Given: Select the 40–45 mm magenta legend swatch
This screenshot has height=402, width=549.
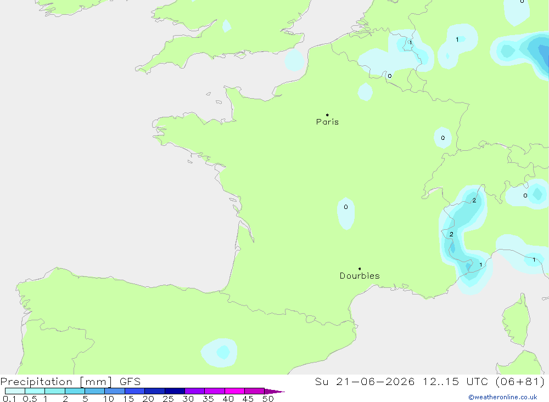Looking at the screenshot, I should click(x=234, y=391).
